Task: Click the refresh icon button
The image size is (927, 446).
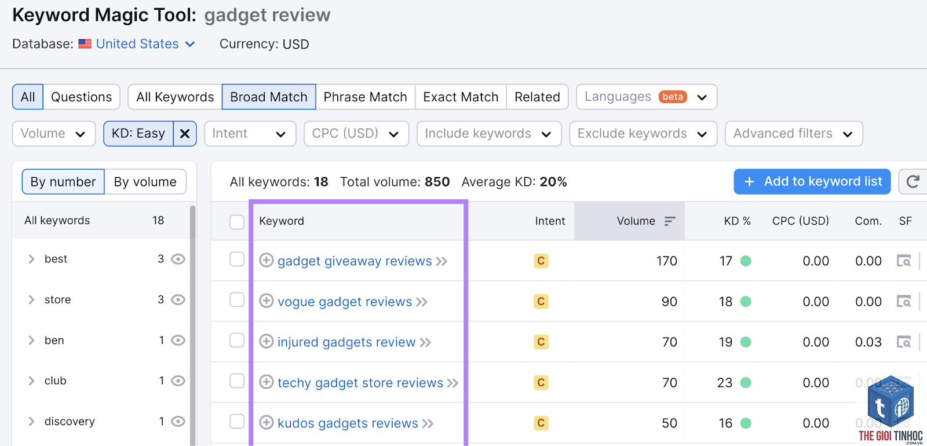Action: [913, 182]
